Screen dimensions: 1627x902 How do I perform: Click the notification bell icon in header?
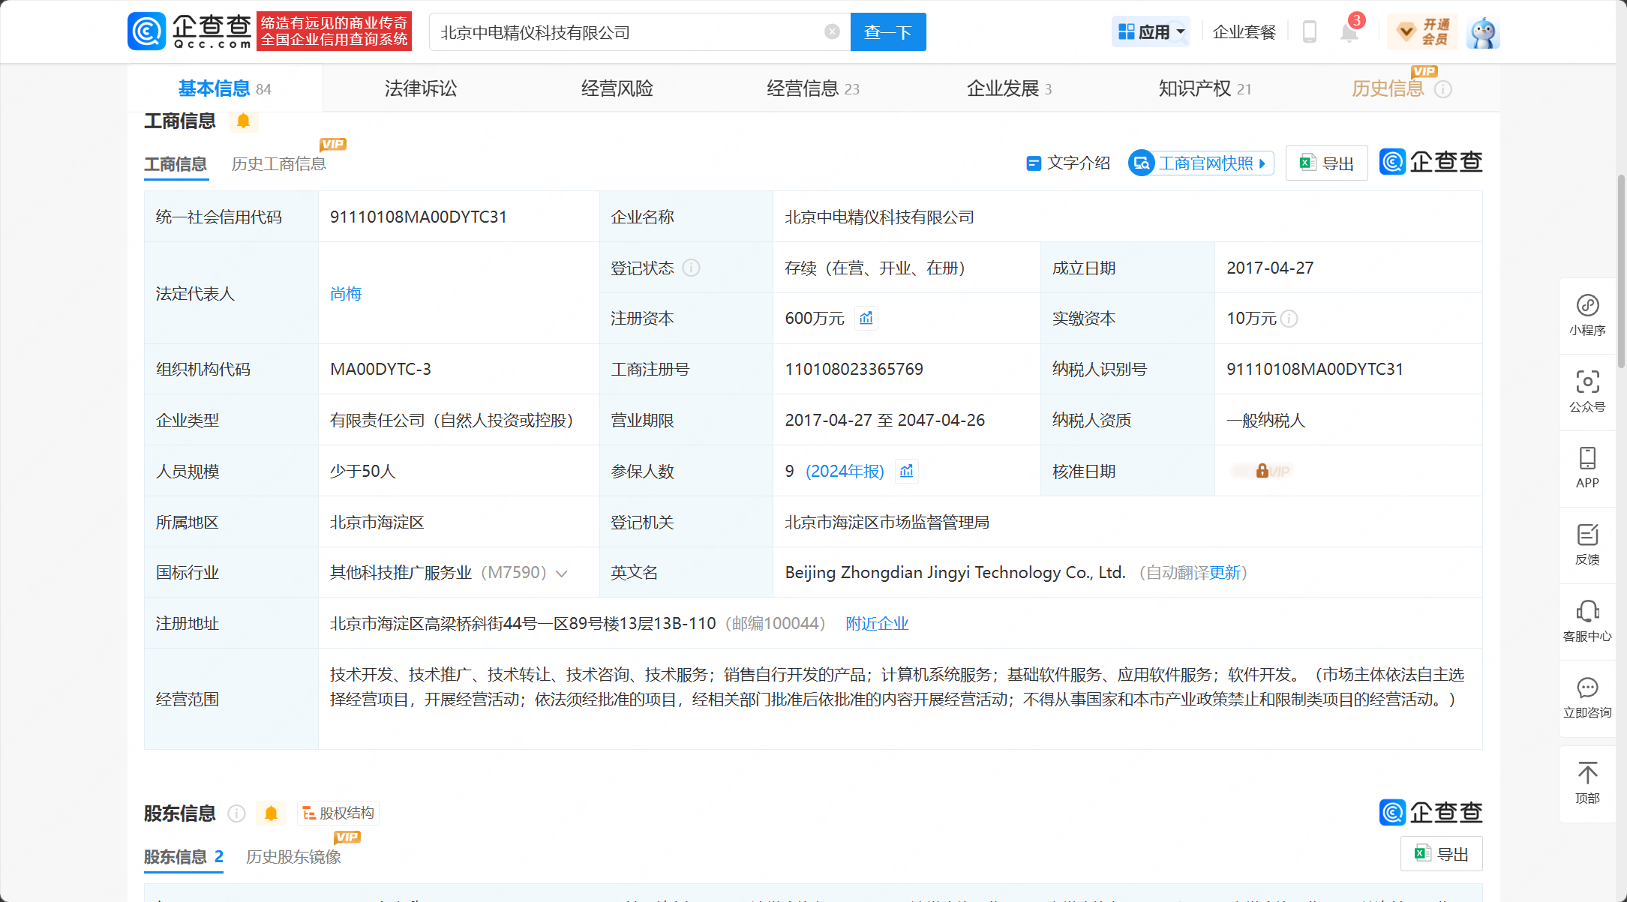(1349, 32)
